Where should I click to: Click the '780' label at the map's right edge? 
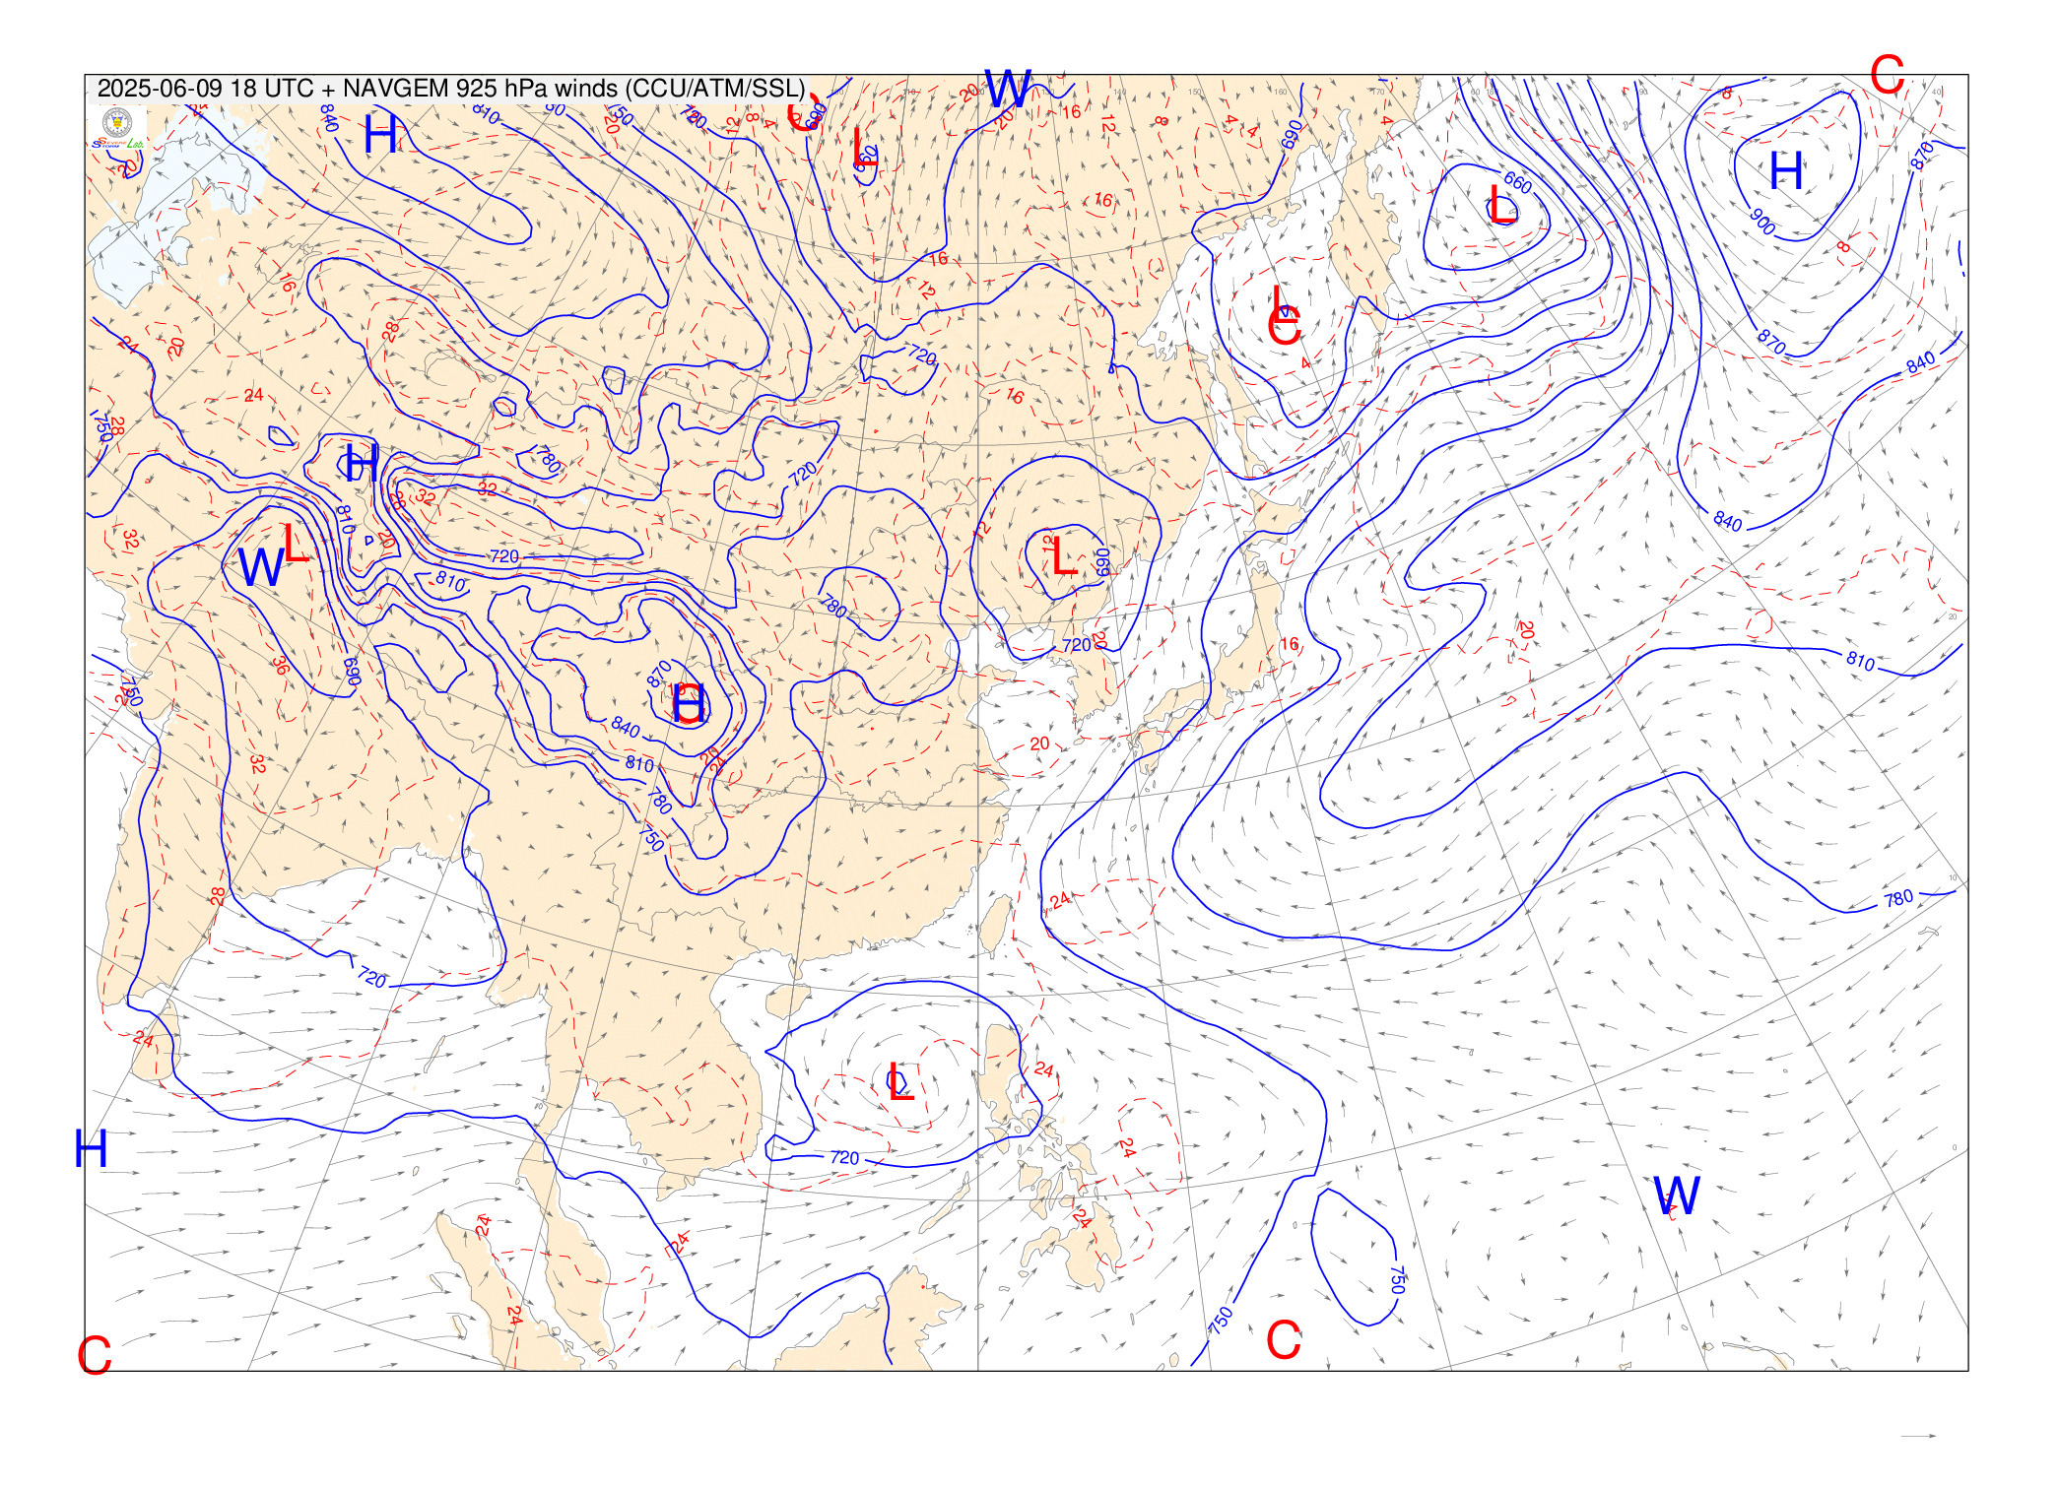tap(1898, 898)
